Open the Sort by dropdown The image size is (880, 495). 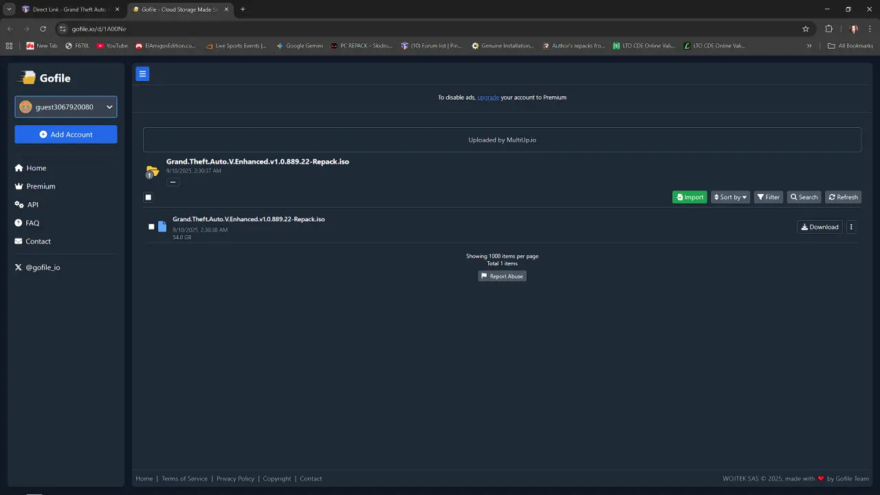[x=730, y=197]
